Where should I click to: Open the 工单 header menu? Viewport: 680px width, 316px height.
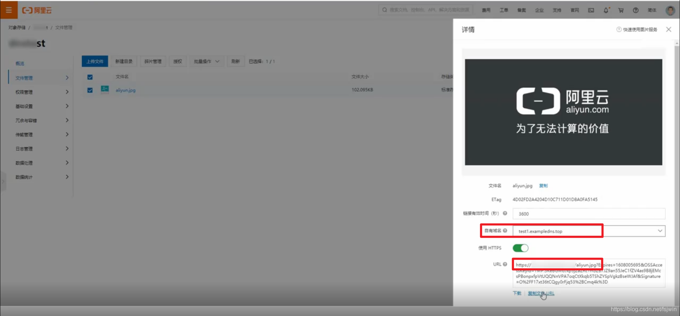pos(504,10)
